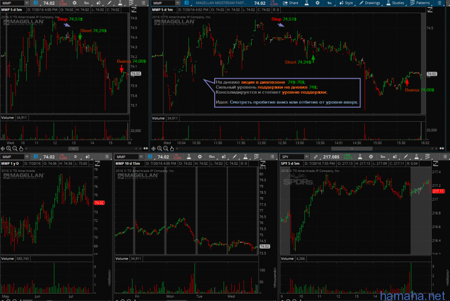Open the studies flask icon in the MMP 5m chart

tap(120, 3)
